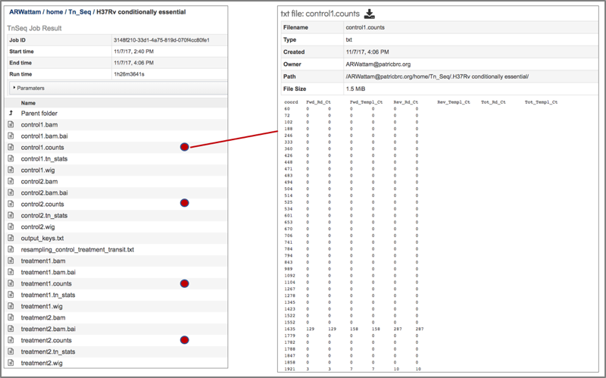The height and width of the screenshot is (378, 606).
Task: Click file icon beside treatment1.bam
Action: (x=11, y=261)
